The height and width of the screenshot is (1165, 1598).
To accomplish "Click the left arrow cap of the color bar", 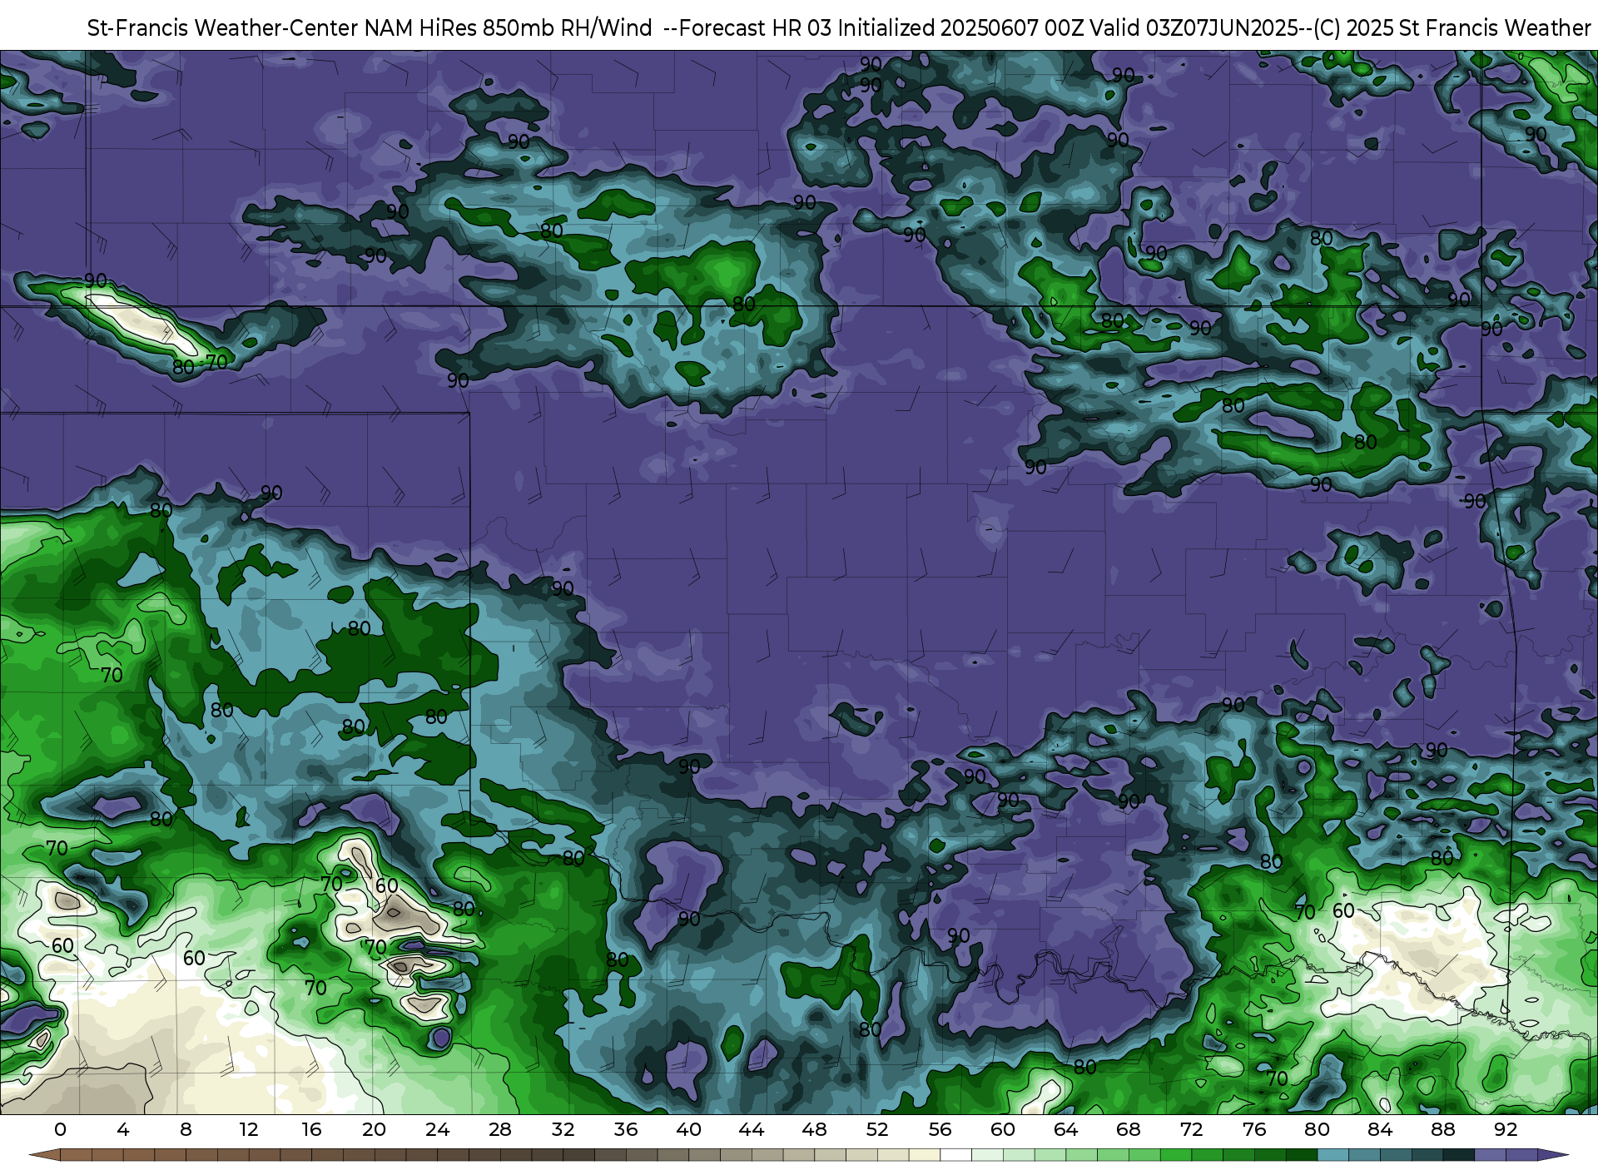I will coord(46,1155).
